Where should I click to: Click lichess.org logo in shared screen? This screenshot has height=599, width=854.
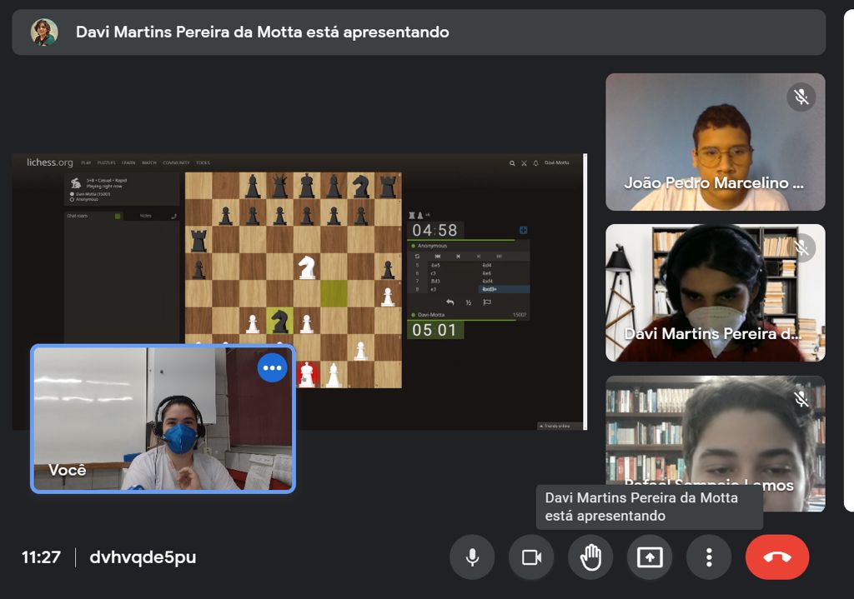[49, 162]
